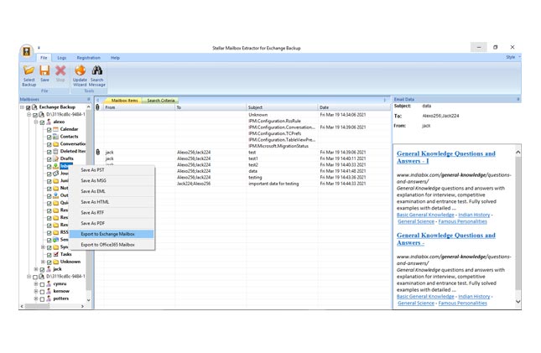Expand the potters mailbox node
This screenshot has height=353, width=541.
coord(36,298)
